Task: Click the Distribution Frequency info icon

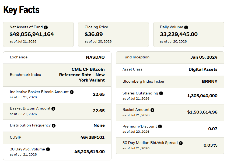Action: (x=54, y=126)
